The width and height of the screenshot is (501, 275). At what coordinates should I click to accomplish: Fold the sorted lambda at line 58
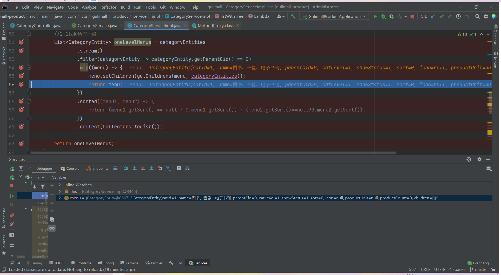[29, 101]
